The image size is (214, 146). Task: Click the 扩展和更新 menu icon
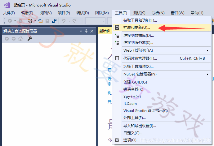117,28
